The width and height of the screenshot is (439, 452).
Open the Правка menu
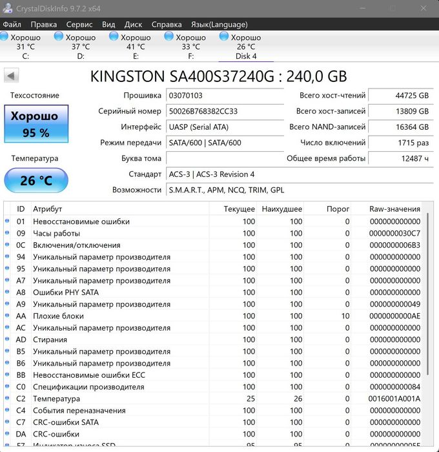coord(43,25)
